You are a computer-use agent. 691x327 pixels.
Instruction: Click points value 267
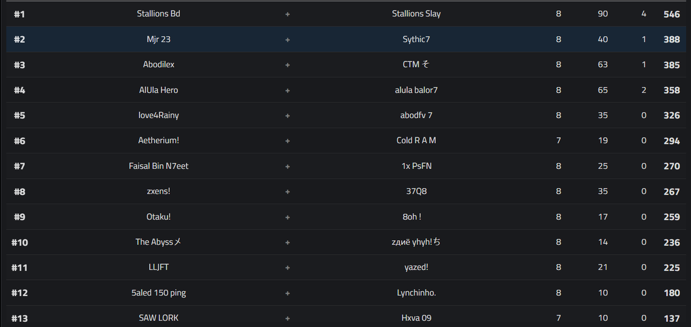coord(671,191)
